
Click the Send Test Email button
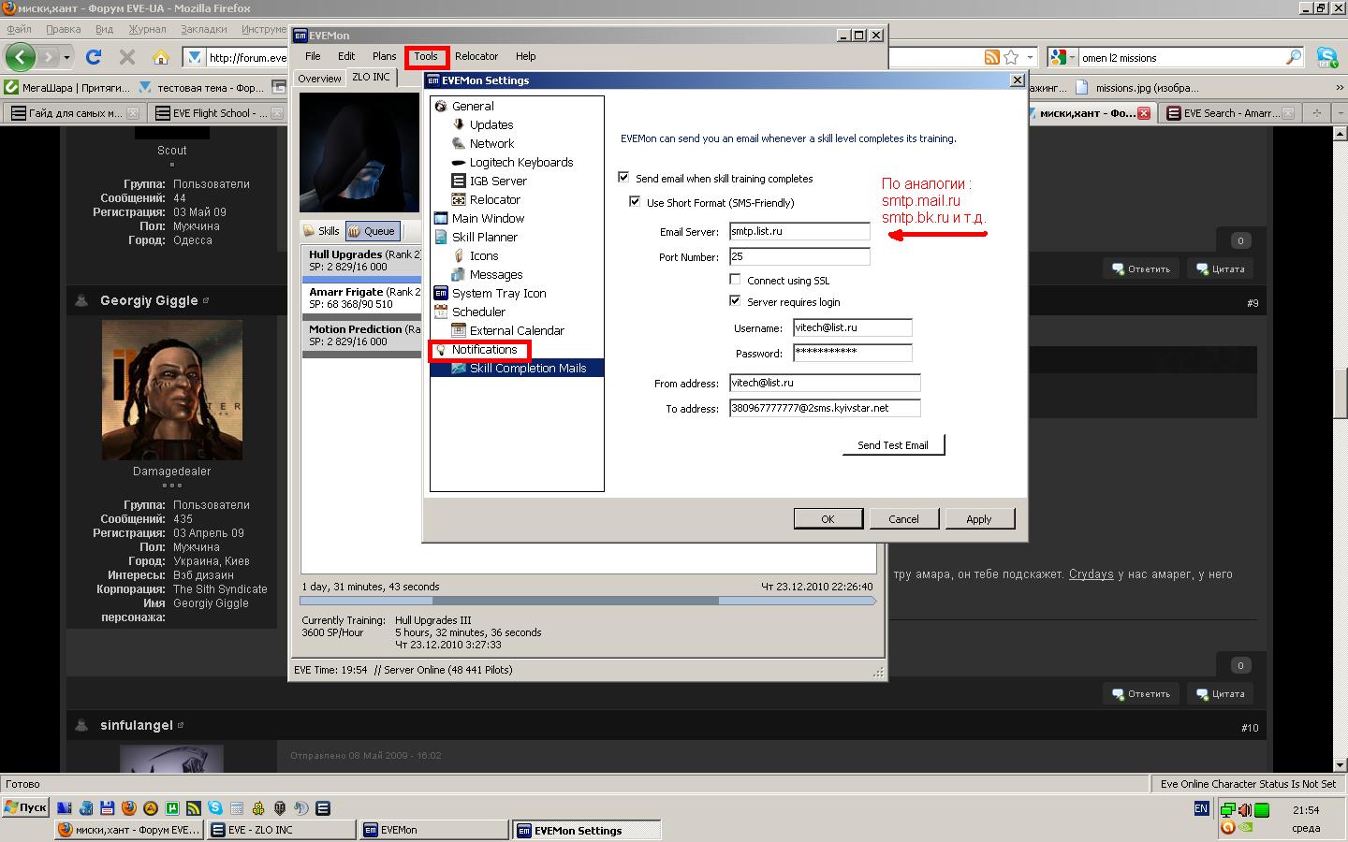893,445
